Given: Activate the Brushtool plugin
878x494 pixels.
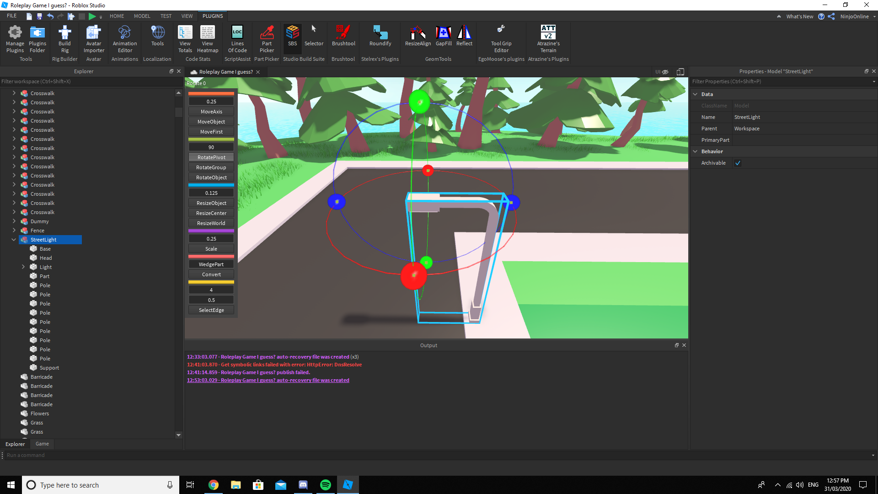Looking at the screenshot, I should coord(343,36).
